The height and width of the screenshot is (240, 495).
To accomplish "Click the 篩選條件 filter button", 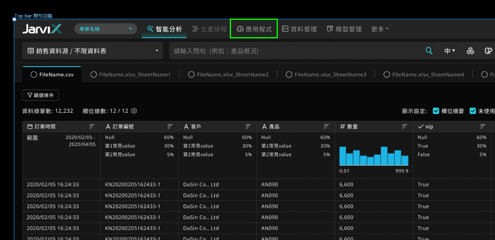I will [x=40, y=95].
